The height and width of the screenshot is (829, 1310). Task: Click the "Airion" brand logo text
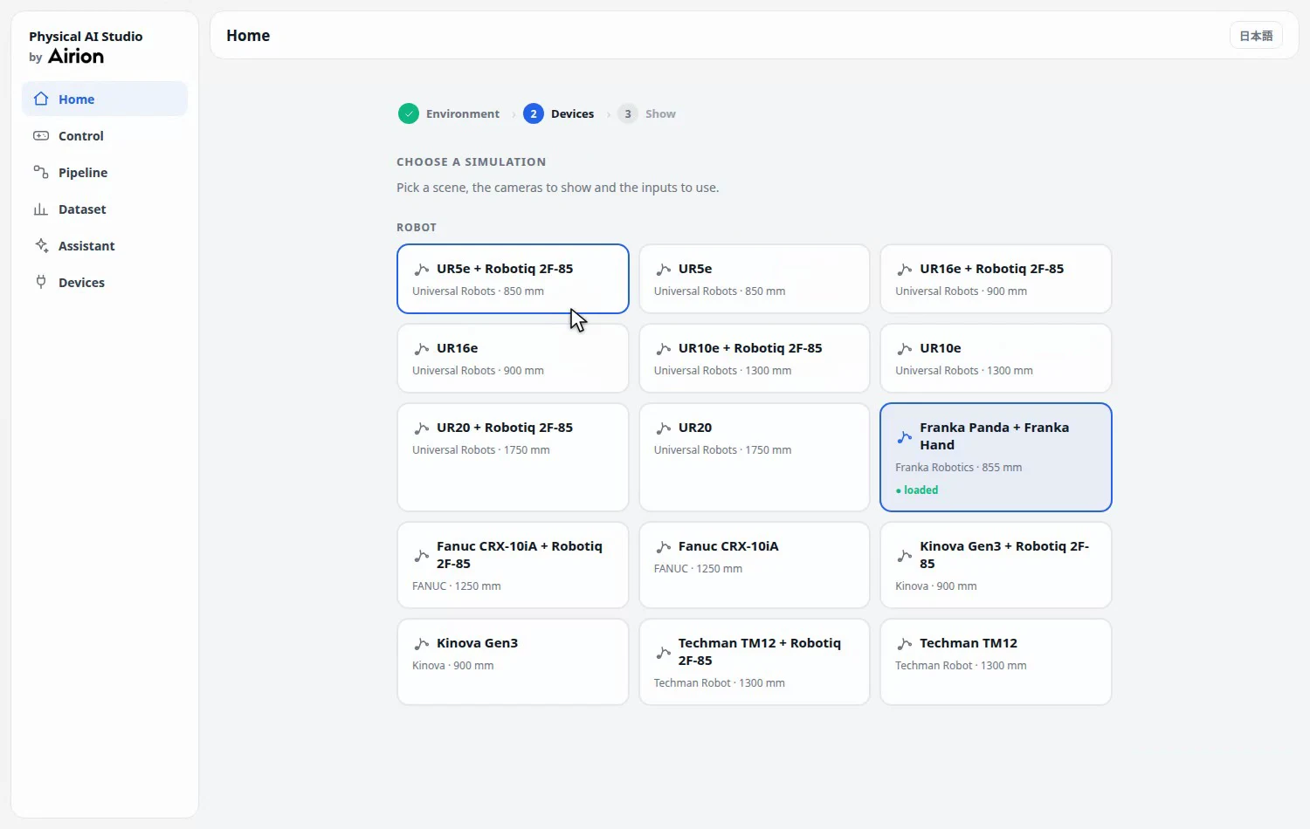tap(76, 57)
